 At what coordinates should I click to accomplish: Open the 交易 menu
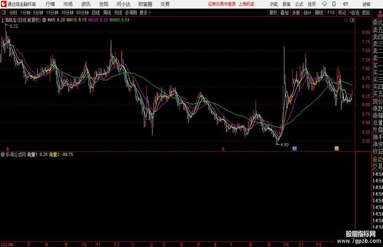(x=165, y=4)
